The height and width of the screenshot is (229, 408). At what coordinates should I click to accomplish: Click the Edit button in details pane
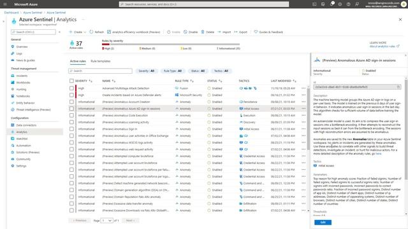click(x=323, y=222)
